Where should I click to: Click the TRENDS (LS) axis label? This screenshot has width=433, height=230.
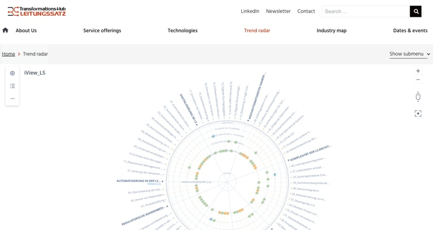coord(154,184)
